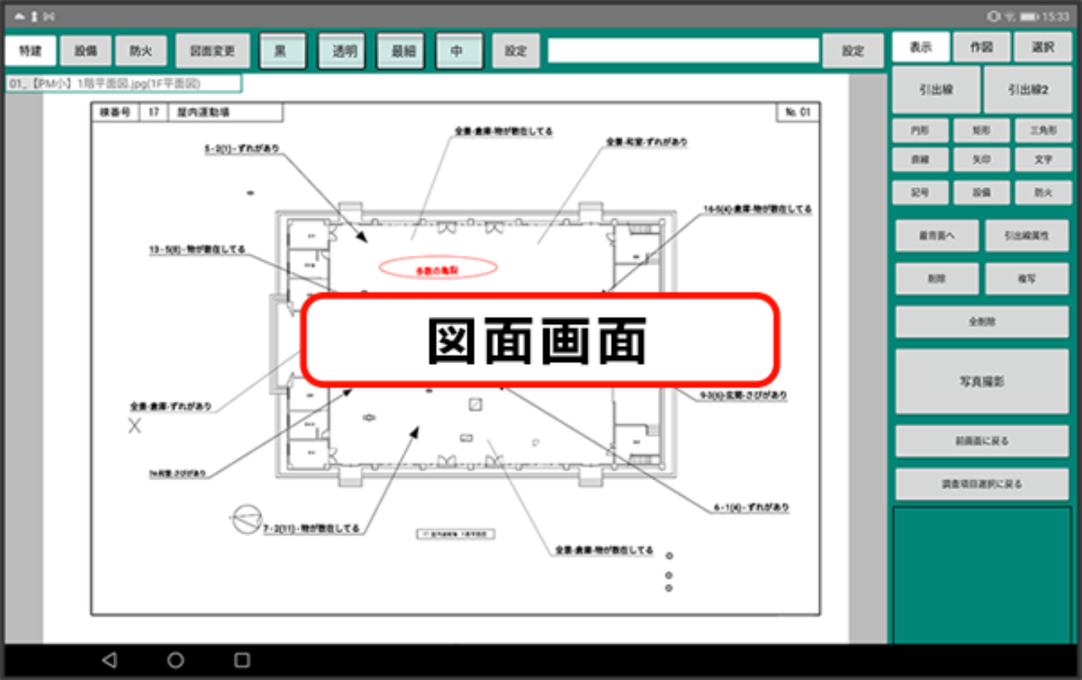Open the 選択 mode tab
1082x680 pixels.
point(1043,47)
